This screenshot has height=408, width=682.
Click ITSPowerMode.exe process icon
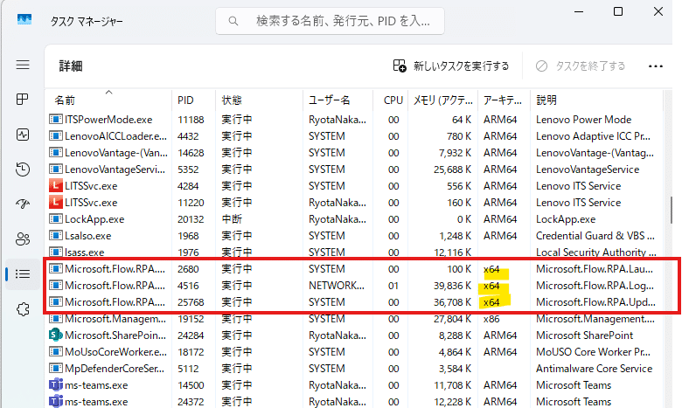coord(56,120)
